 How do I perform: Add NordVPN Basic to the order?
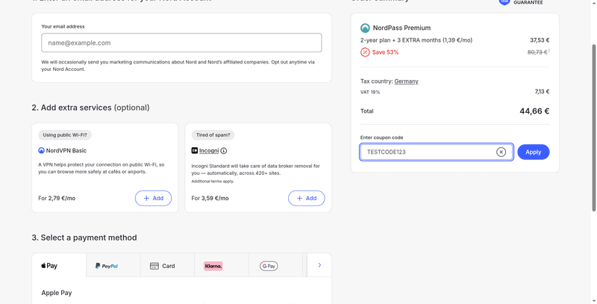click(x=154, y=198)
